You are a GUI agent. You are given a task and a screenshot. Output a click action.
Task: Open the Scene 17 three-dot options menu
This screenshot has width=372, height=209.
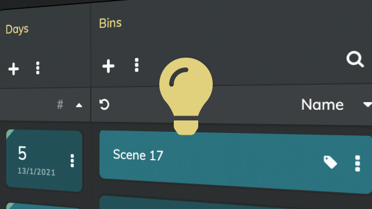pyautogui.click(x=357, y=164)
